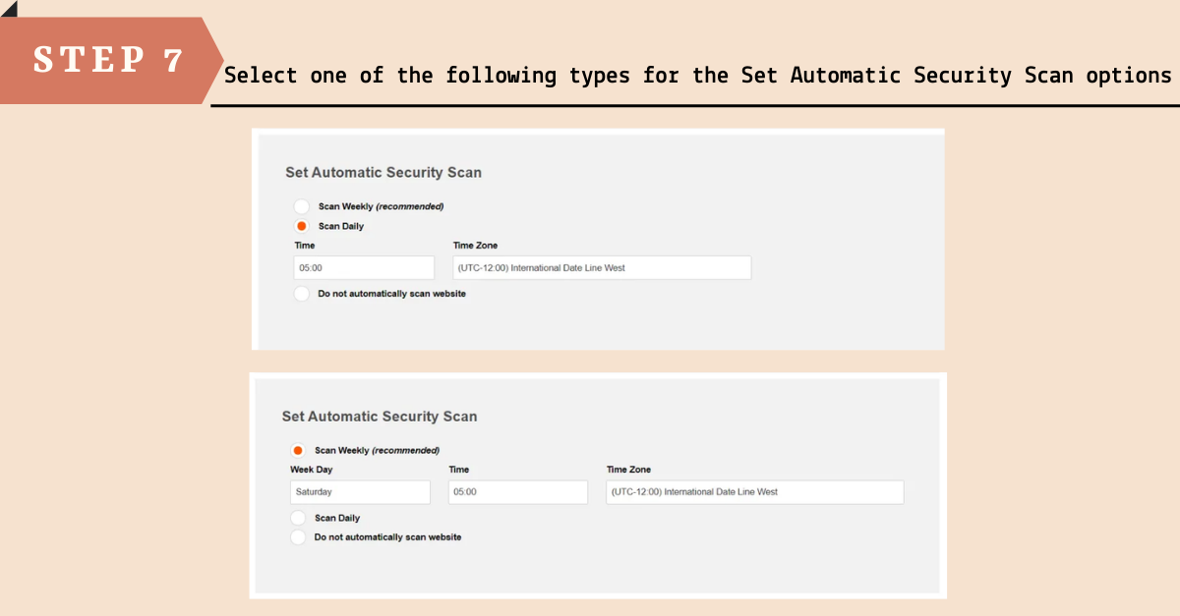Click the 'Time Zone' label in lower panel
1180x616 pixels.
pyautogui.click(x=628, y=470)
